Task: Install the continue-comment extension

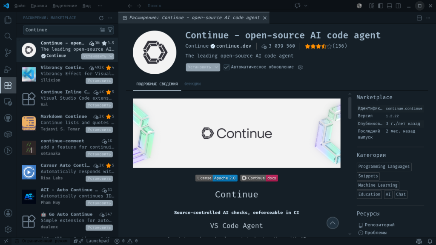Action: pos(99,154)
